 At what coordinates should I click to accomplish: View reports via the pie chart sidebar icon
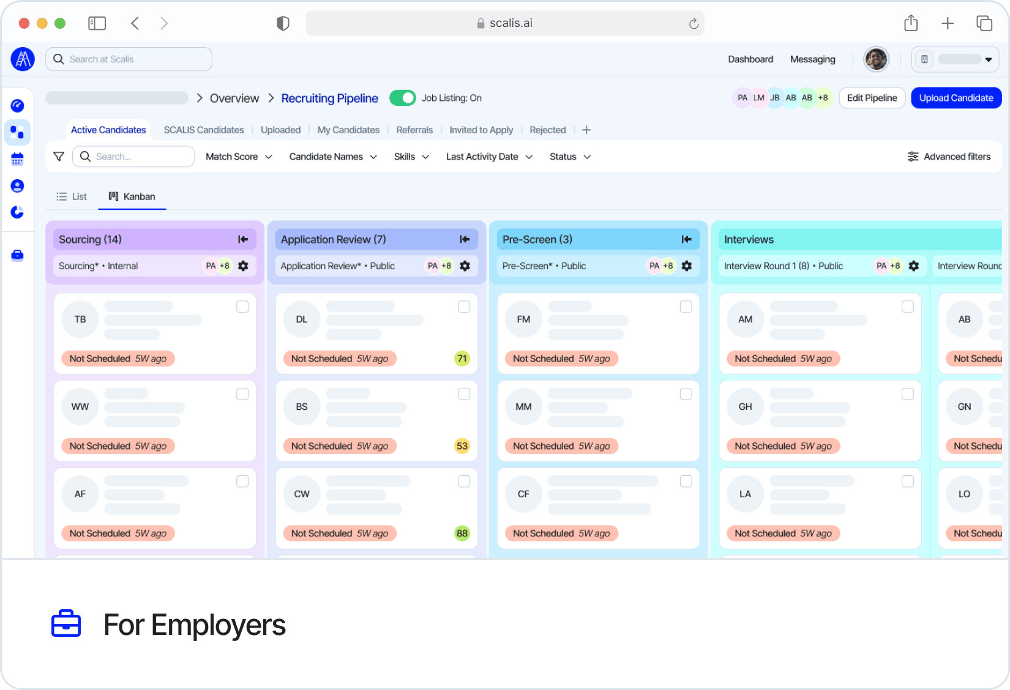coord(18,212)
